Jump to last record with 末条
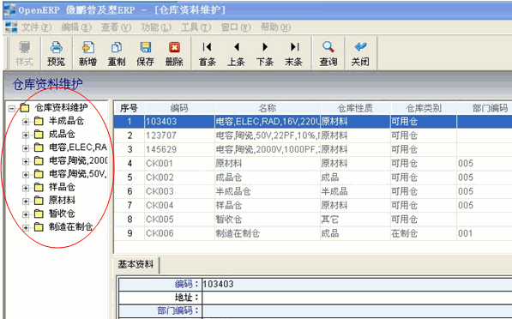The image size is (512, 319). tap(294, 47)
